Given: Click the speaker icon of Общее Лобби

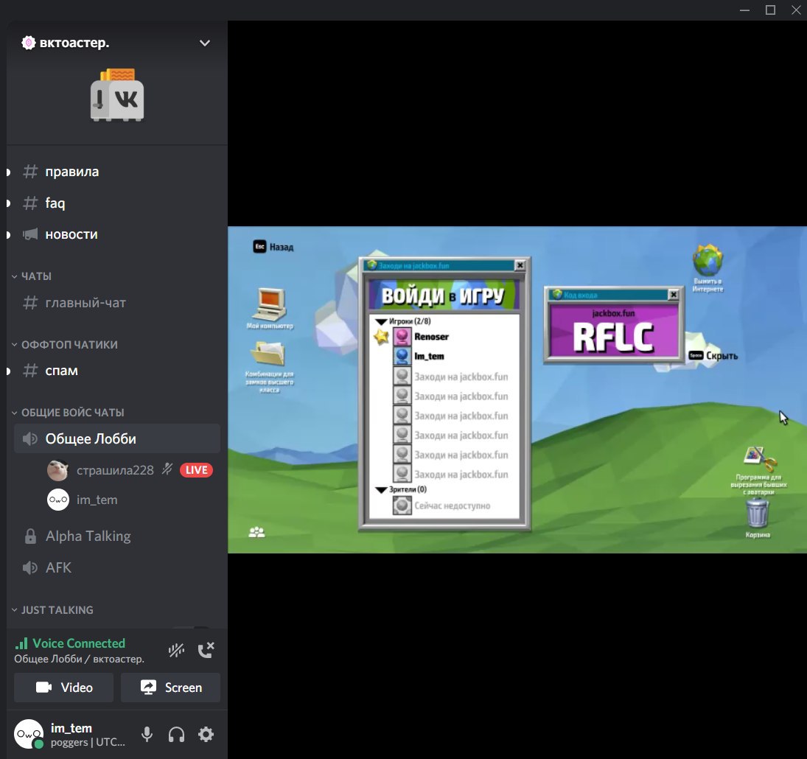Looking at the screenshot, I should pyautogui.click(x=30, y=439).
